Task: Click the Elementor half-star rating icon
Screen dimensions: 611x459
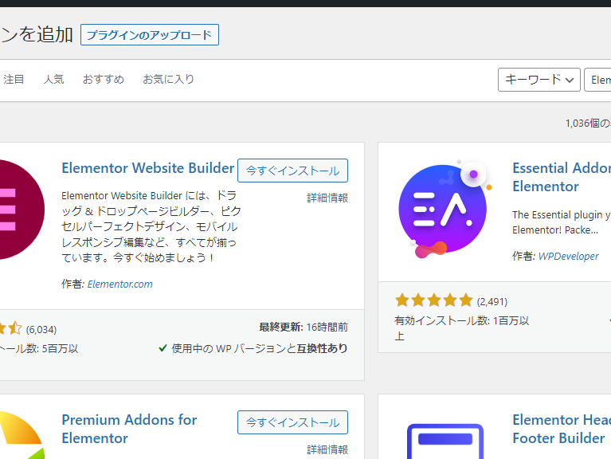Action: 15,328
